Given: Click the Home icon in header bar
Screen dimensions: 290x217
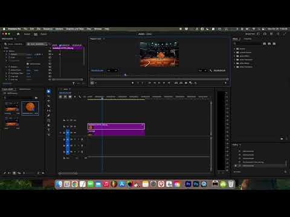Looking at the screenshot, I should point(18,34).
